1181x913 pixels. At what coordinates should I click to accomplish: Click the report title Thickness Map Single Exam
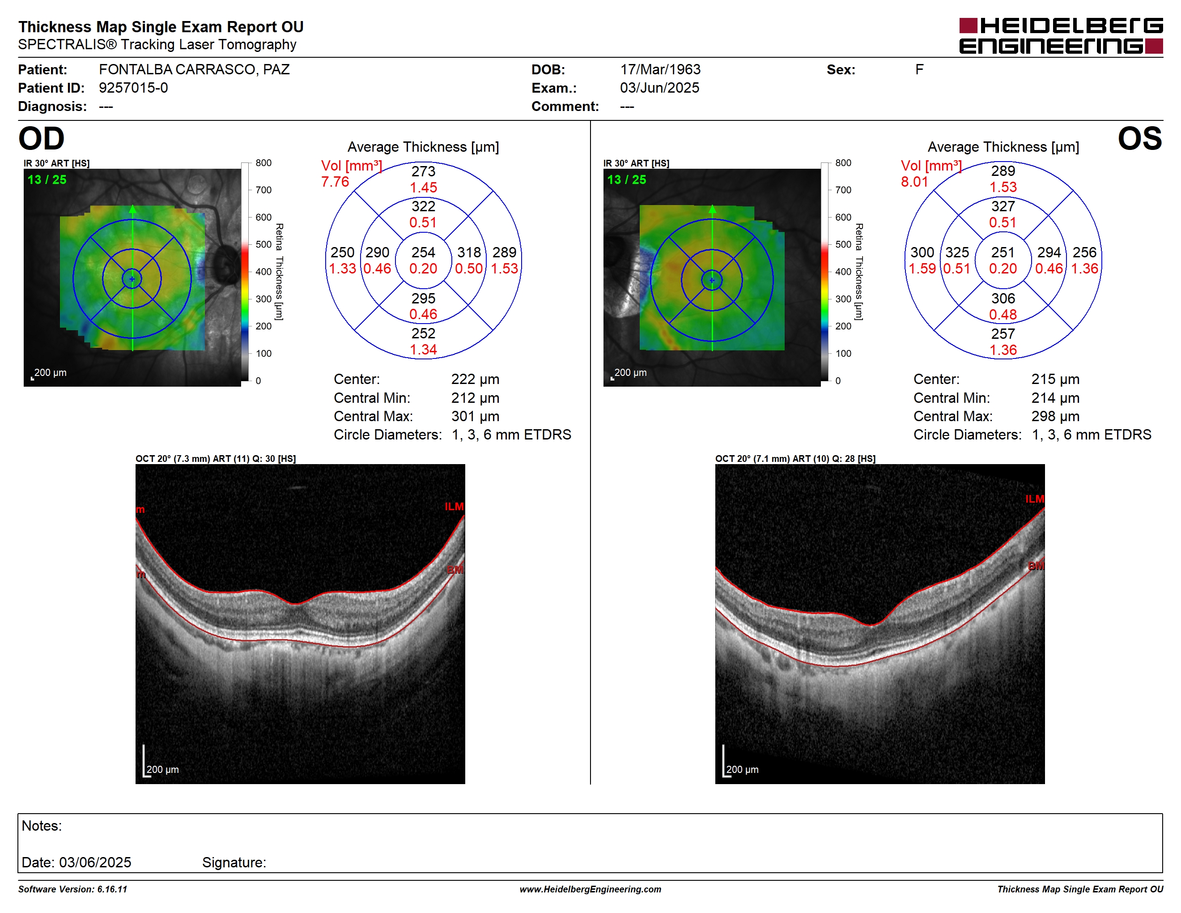pyautogui.click(x=161, y=27)
